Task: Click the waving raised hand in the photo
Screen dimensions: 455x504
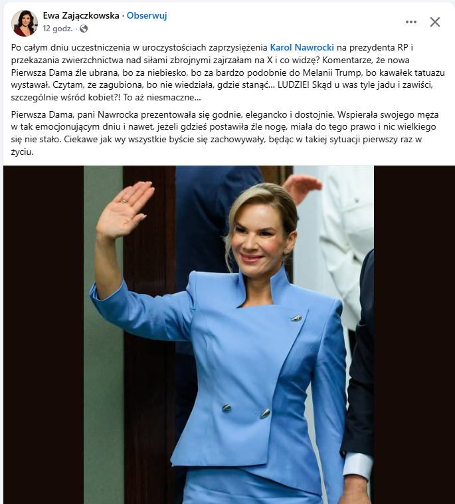Action: click(124, 209)
